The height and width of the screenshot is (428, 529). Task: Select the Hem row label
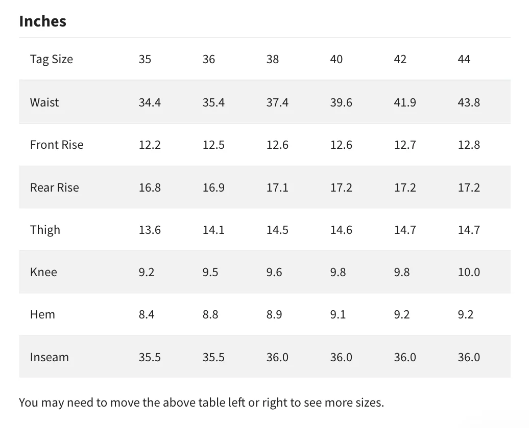click(42, 314)
